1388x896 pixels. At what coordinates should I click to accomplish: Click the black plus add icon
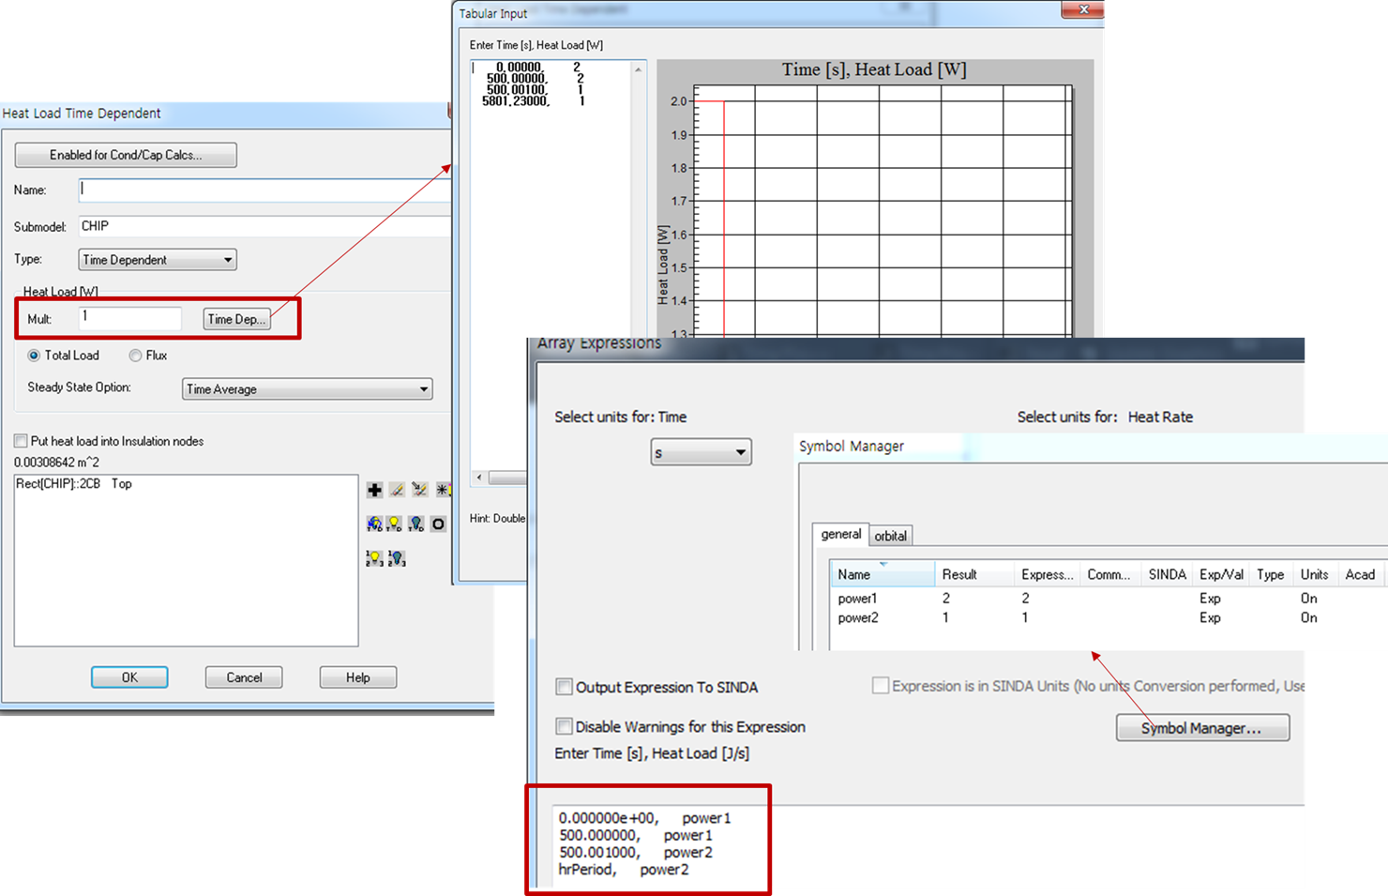point(374,490)
